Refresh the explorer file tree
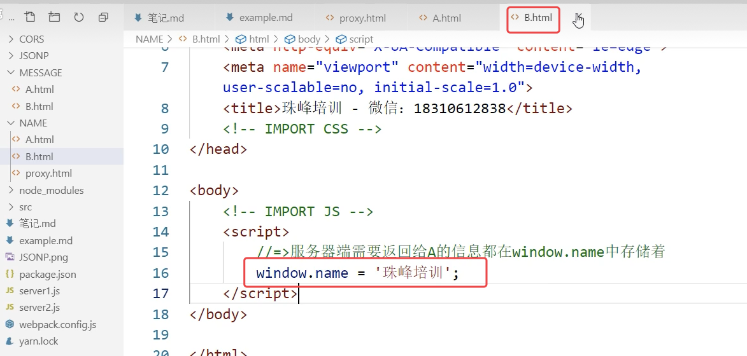Image resolution: width=747 pixels, height=356 pixels. tap(78, 17)
